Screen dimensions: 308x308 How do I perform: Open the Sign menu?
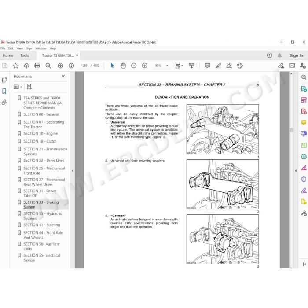(x=29, y=48)
